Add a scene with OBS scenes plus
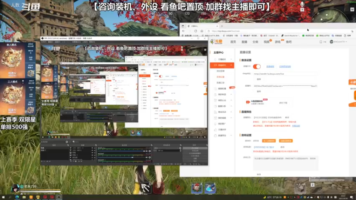This screenshot has width=356, height=200. pyautogui.click(x=42, y=161)
